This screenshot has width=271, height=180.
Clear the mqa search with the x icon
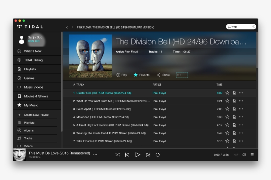[x=253, y=27]
